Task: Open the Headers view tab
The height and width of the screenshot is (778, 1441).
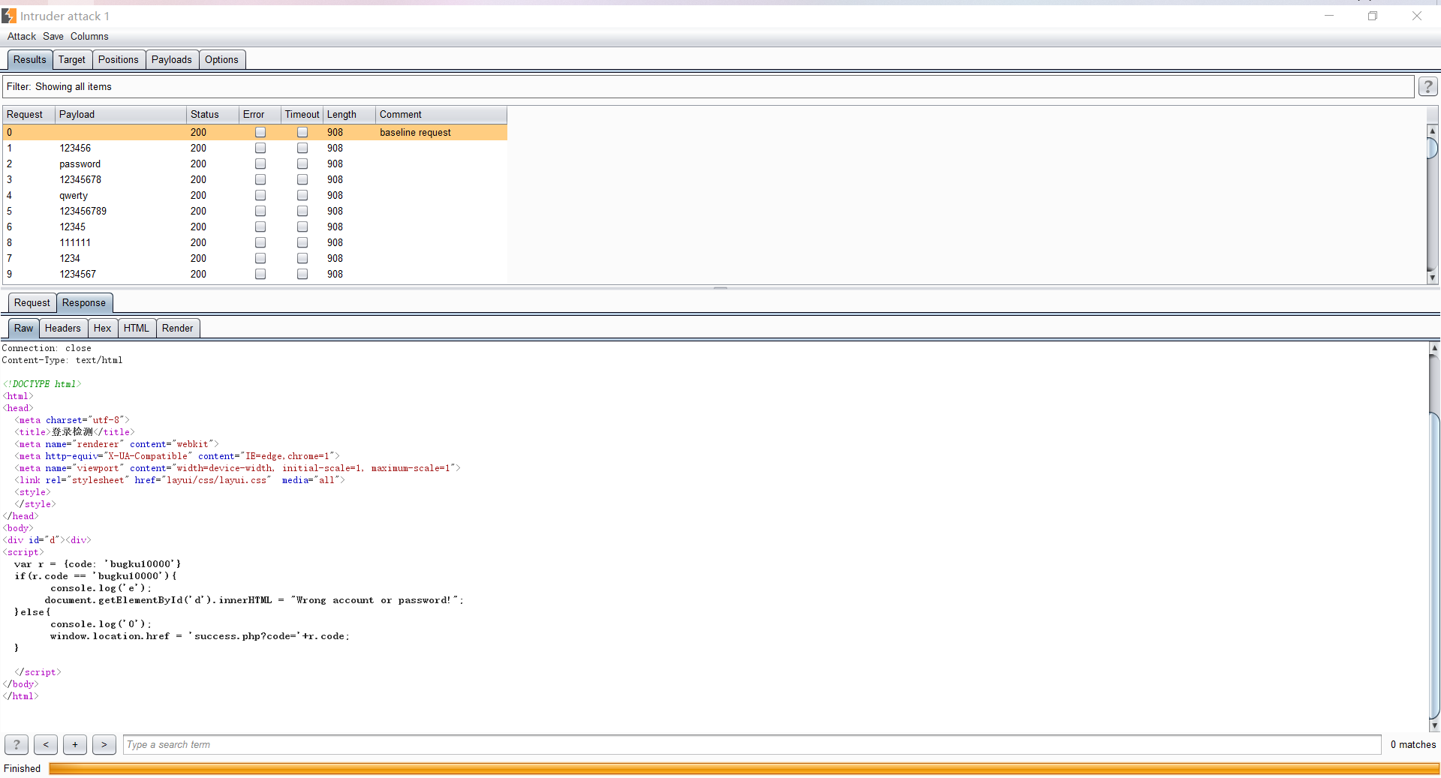Action: 63,328
